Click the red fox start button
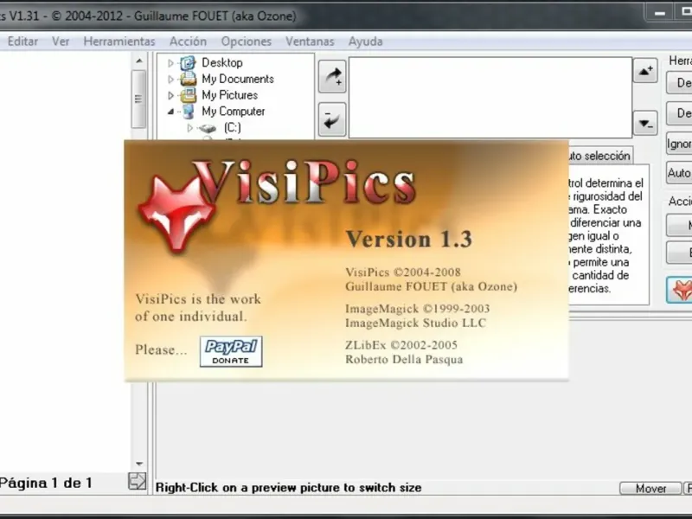This screenshot has width=692, height=519. 681,291
